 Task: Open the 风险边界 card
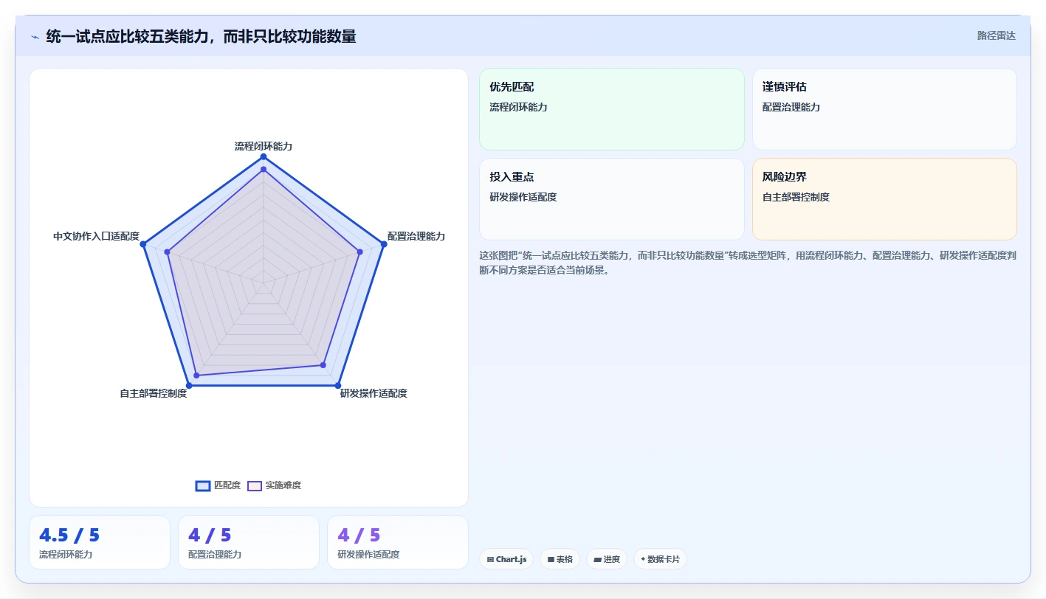[x=884, y=199]
